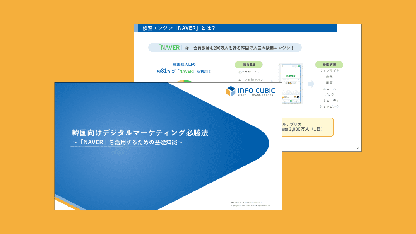Click the green 検索結果 label

click(x=329, y=65)
